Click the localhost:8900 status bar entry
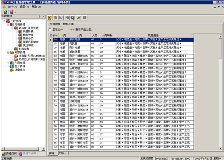This screenshot has height=160, width=224. (181, 158)
